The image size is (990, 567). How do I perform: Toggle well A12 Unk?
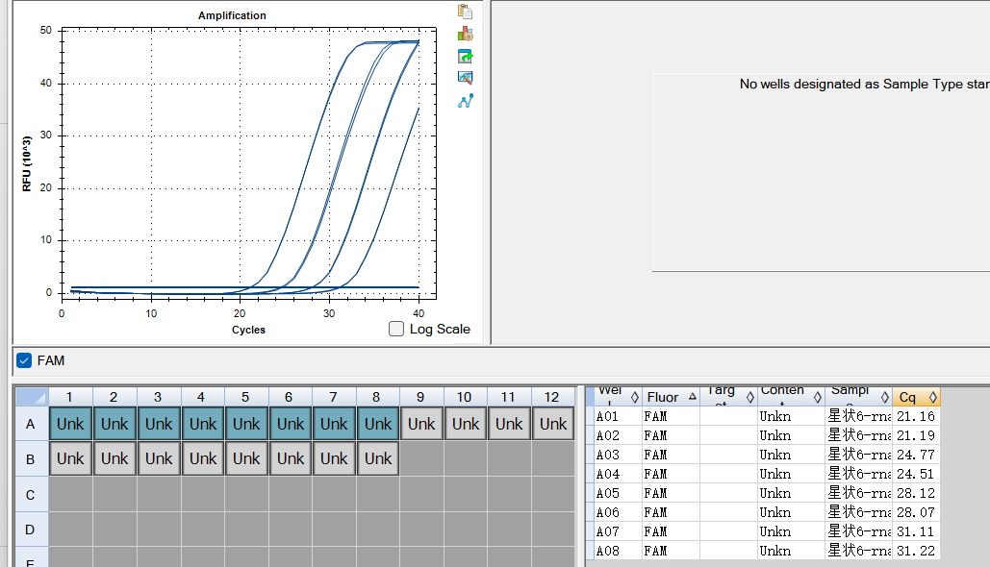[x=553, y=424]
